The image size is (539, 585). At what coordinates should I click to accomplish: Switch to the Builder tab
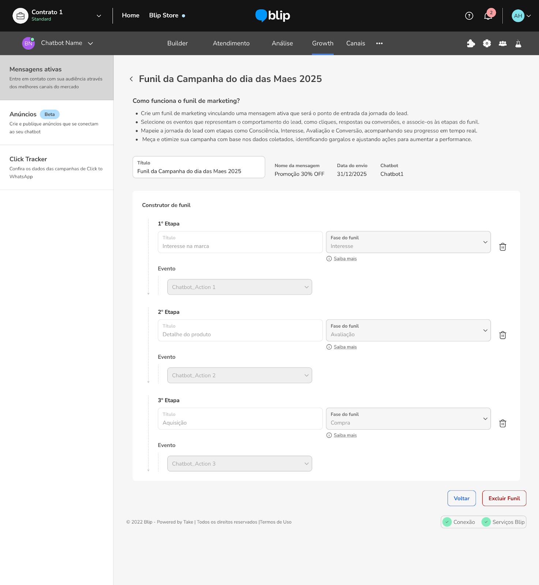tap(177, 43)
